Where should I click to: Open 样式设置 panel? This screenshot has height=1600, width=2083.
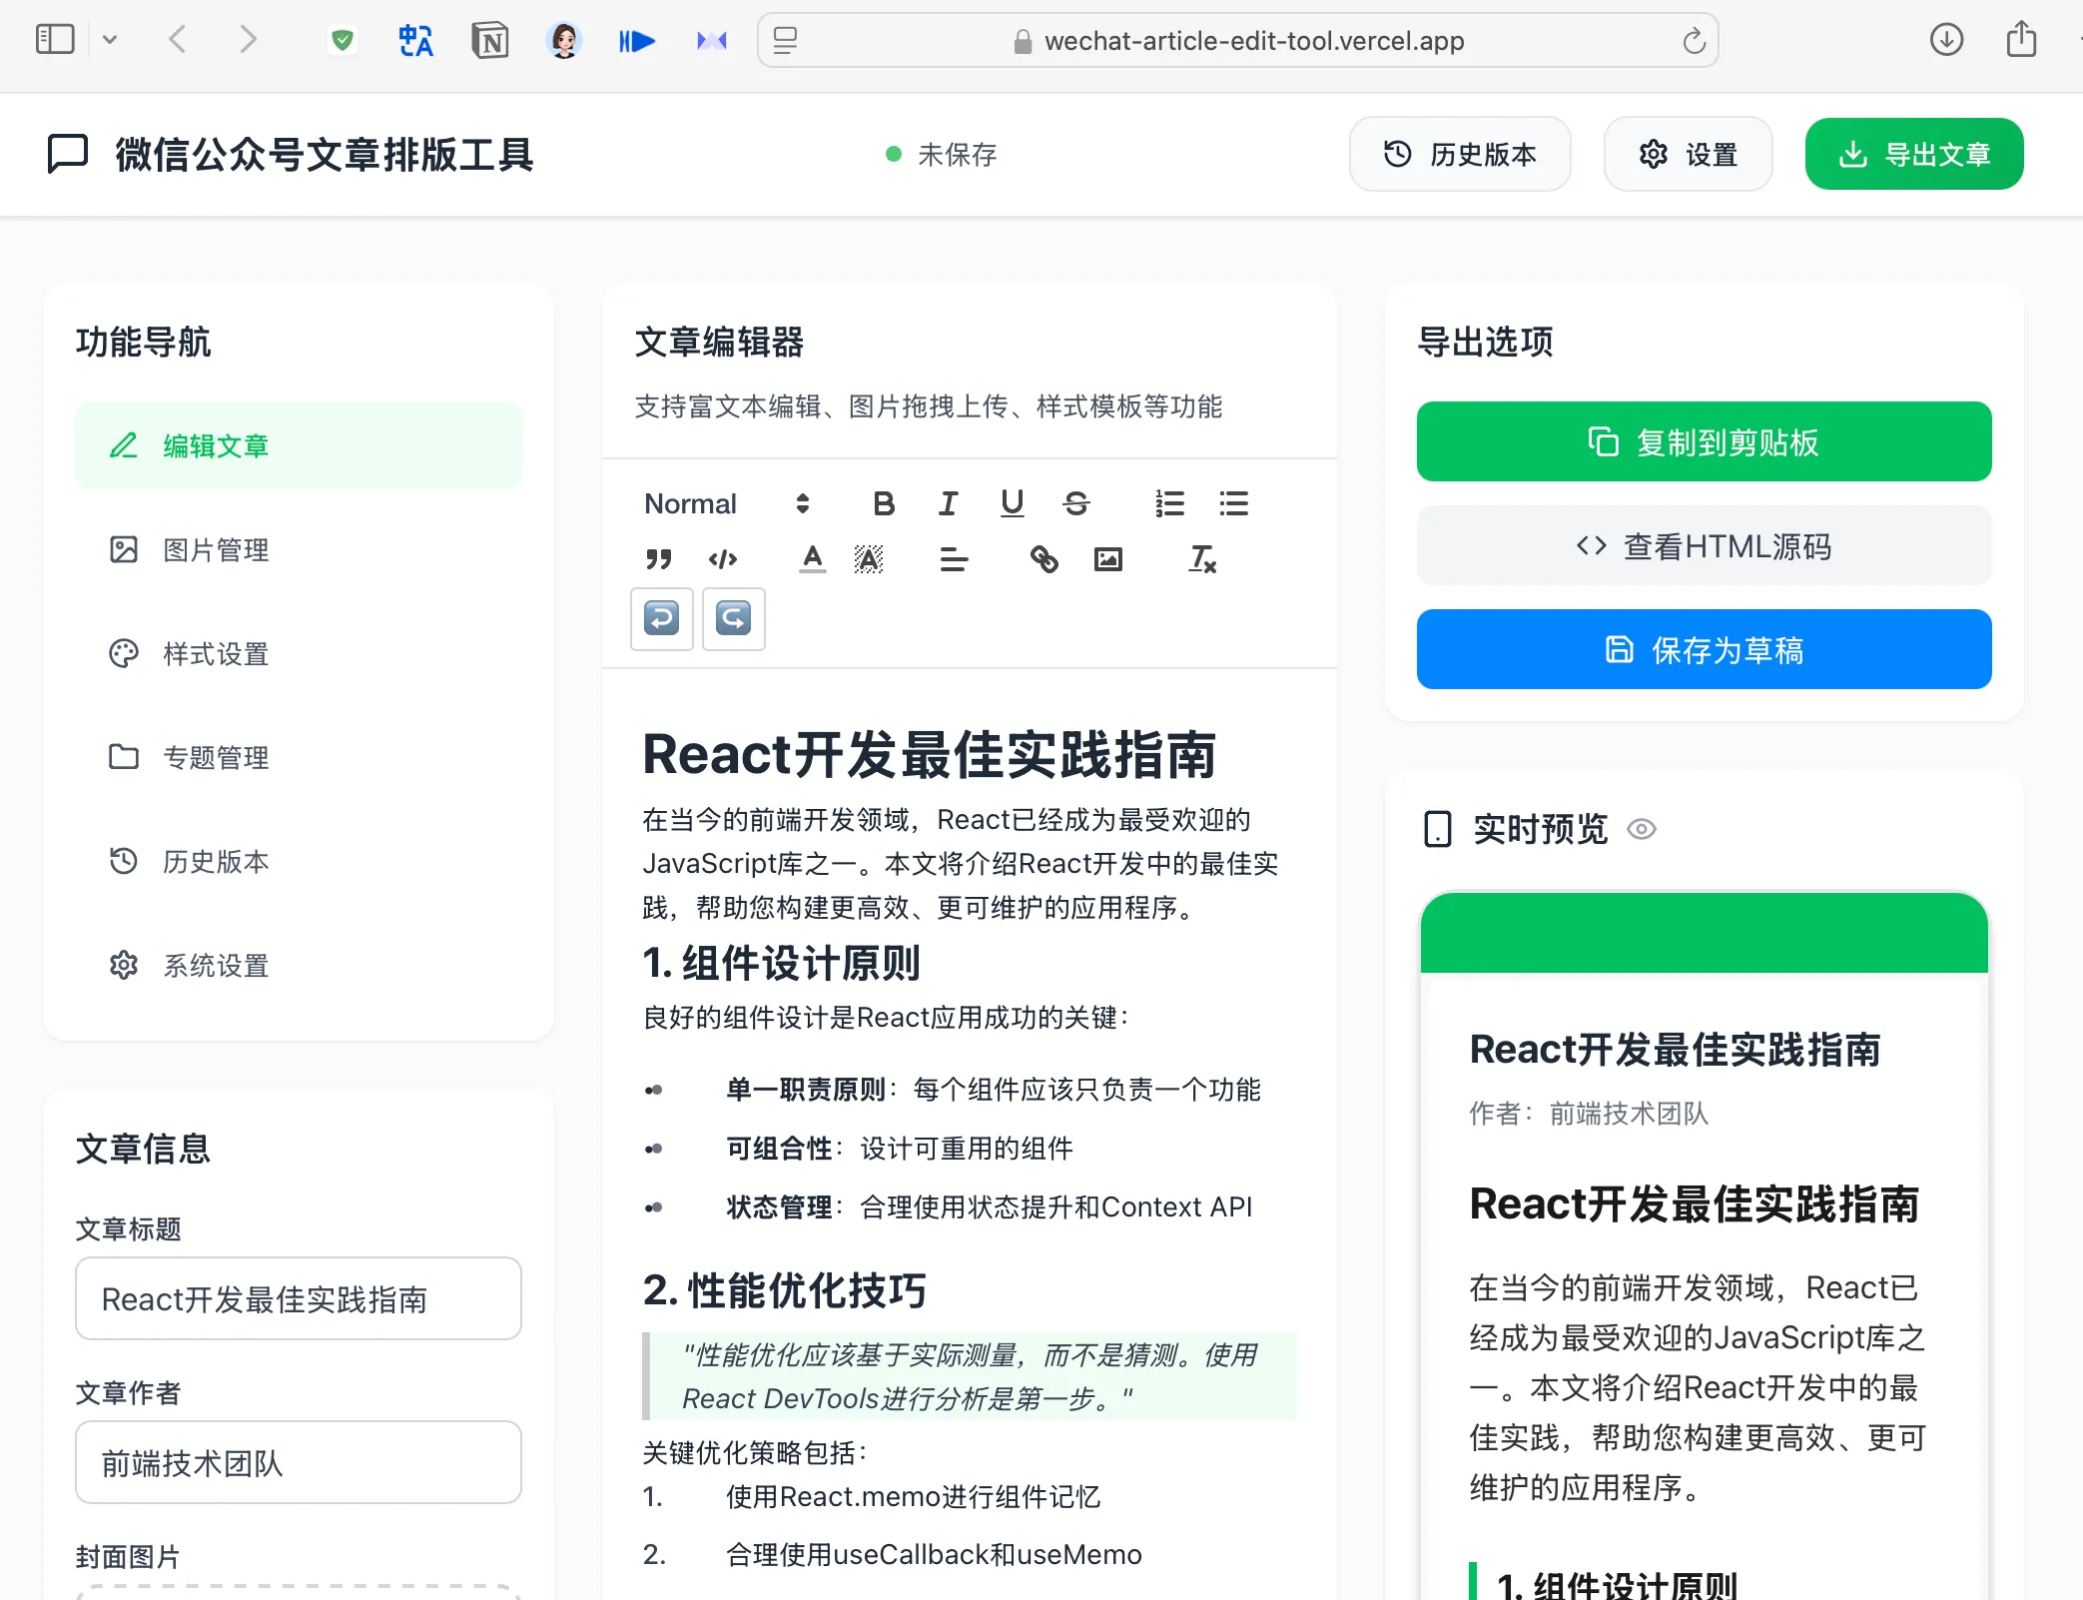(214, 654)
